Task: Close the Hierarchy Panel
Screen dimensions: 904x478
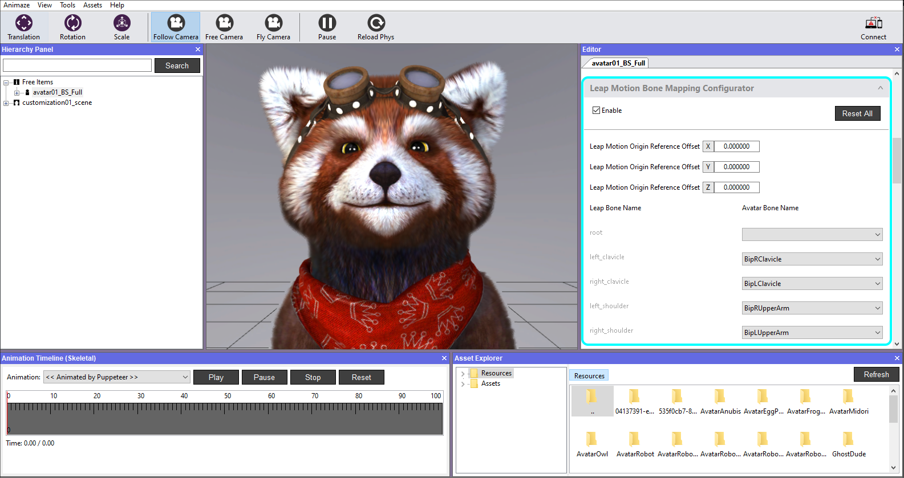Action: pos(198,50)
